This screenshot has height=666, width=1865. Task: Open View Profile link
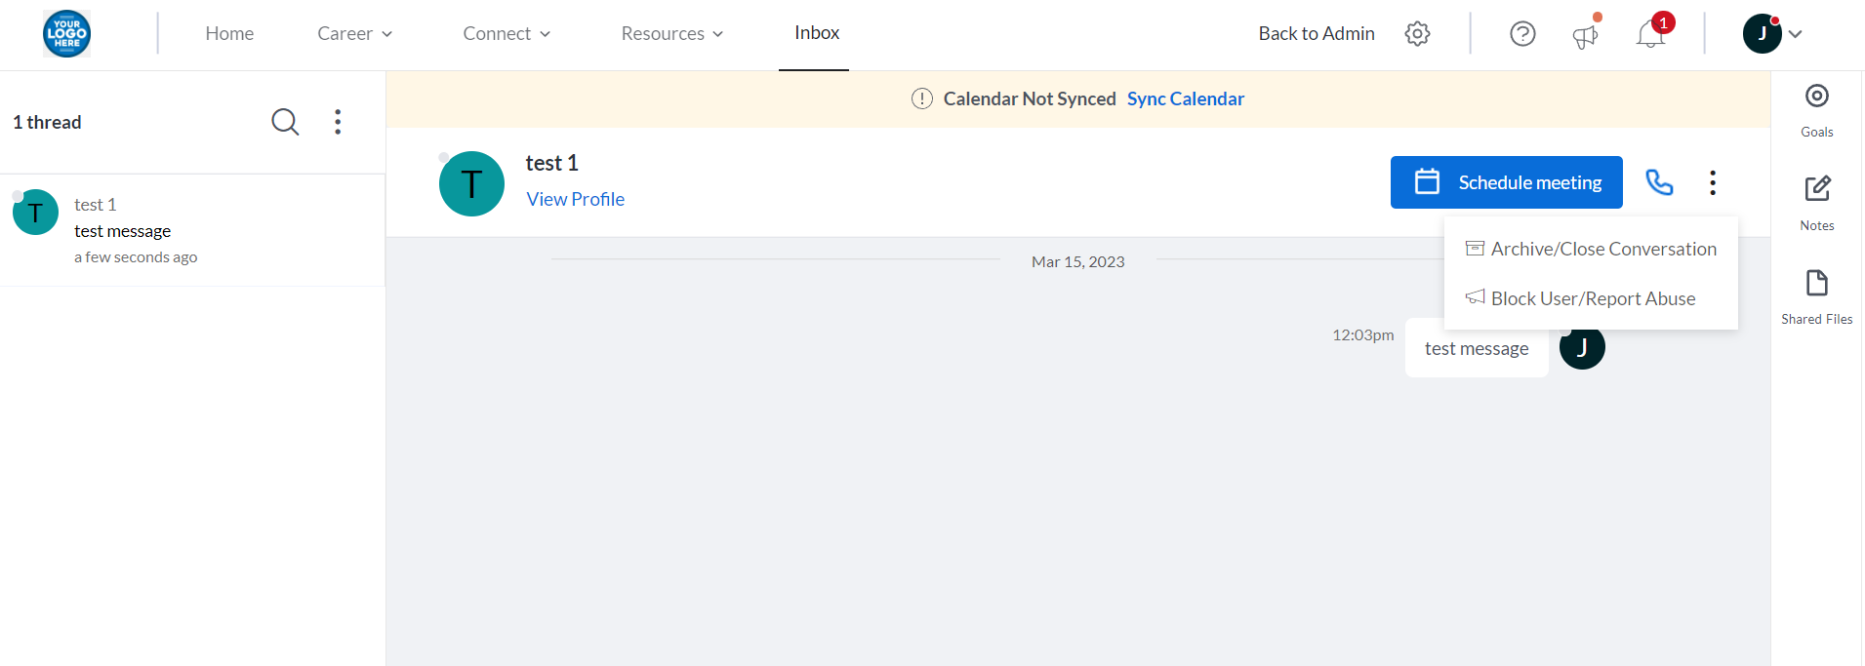(x=576, y=199)
